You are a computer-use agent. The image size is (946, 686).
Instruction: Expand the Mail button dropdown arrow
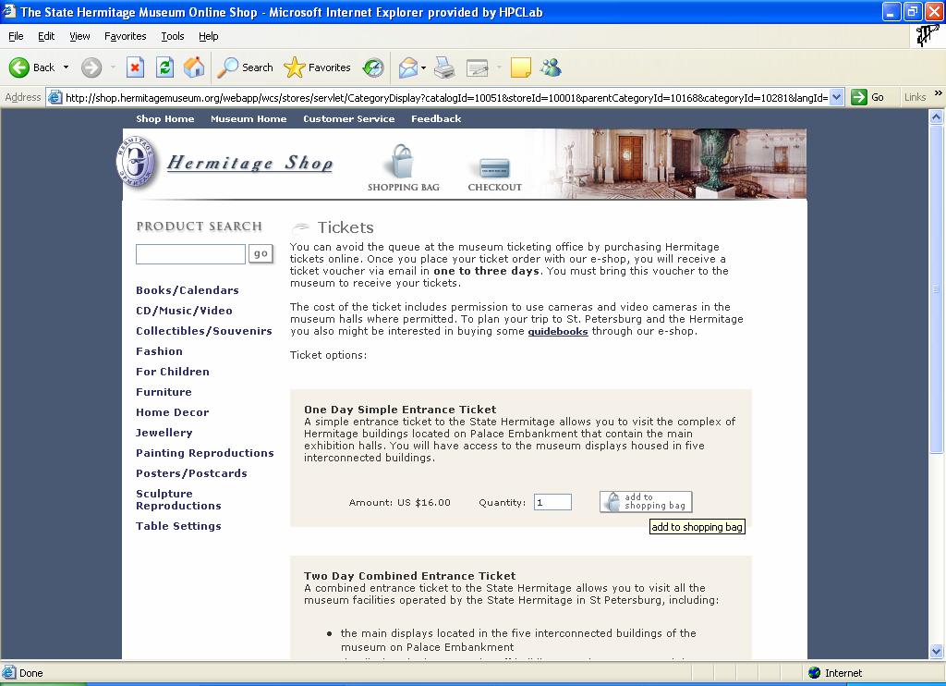(423, 67)
